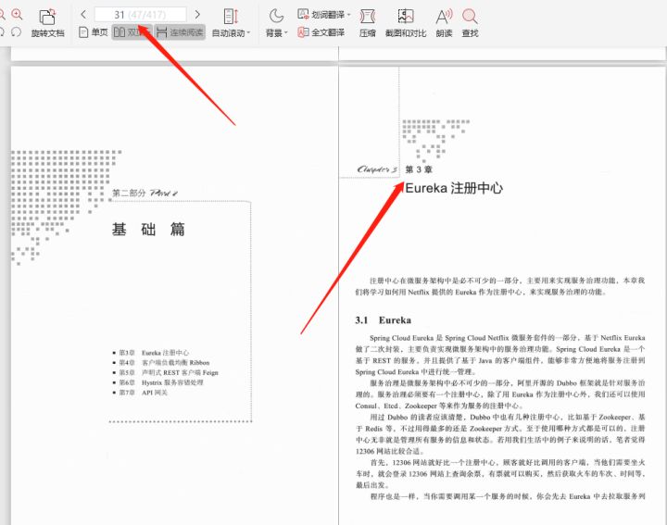Click the page number input field

coord(140,15)
